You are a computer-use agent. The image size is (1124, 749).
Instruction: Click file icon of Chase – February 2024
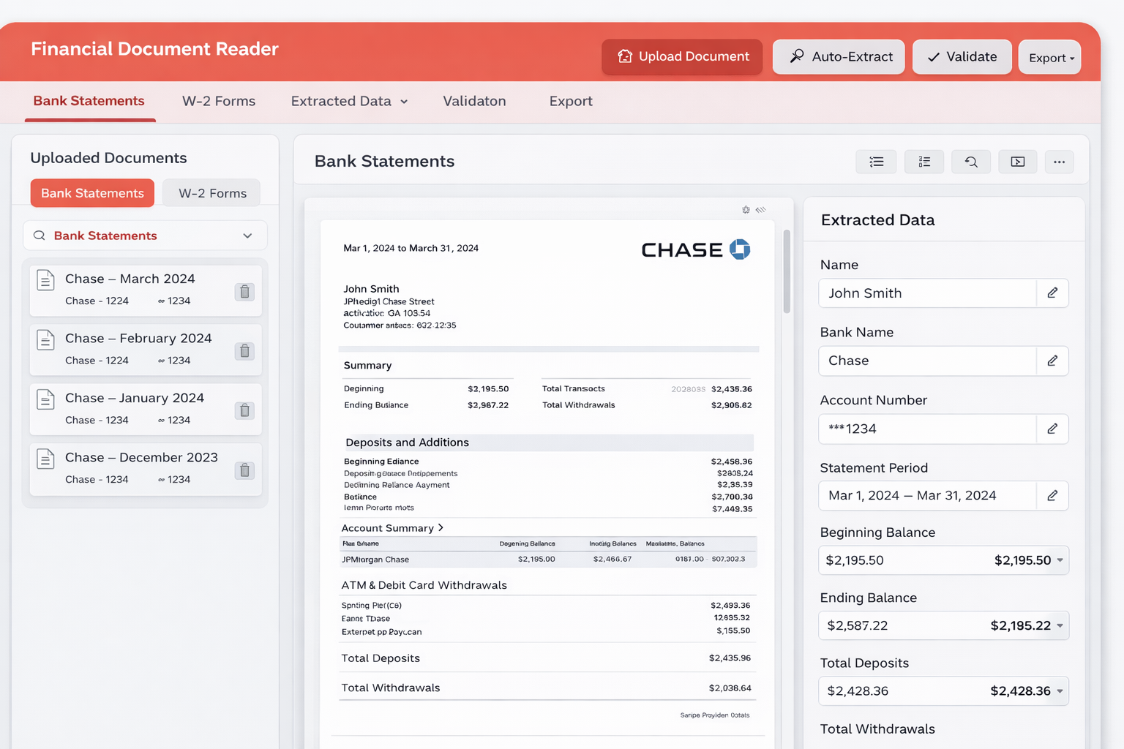tap(46, 340)
